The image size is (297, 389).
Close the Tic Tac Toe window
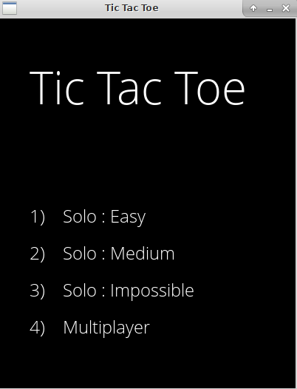(x=286, y=8)
